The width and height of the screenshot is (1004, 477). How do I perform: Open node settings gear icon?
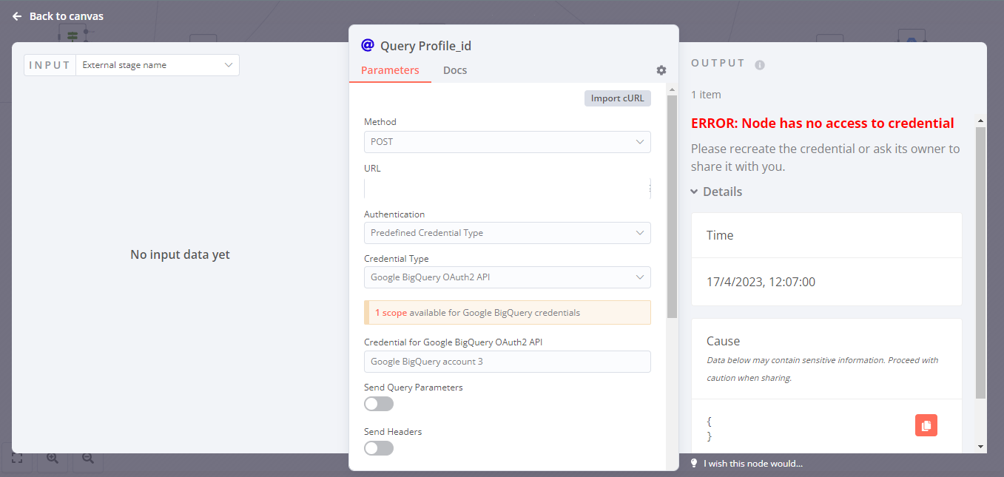point(661,70)
